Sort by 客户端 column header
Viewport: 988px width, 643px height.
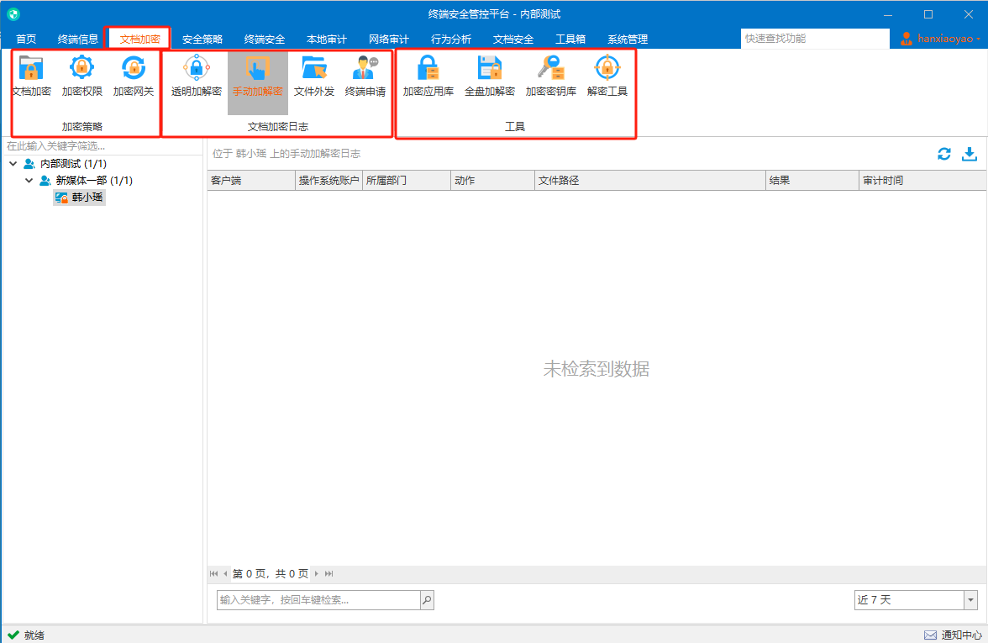point(251,180)
